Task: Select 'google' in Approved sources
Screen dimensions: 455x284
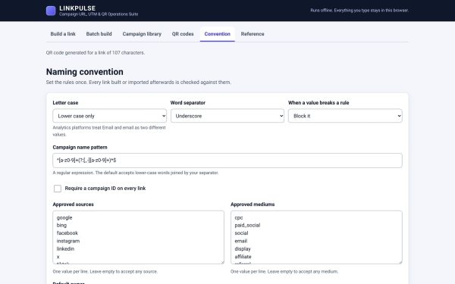Action: point(64,217)
